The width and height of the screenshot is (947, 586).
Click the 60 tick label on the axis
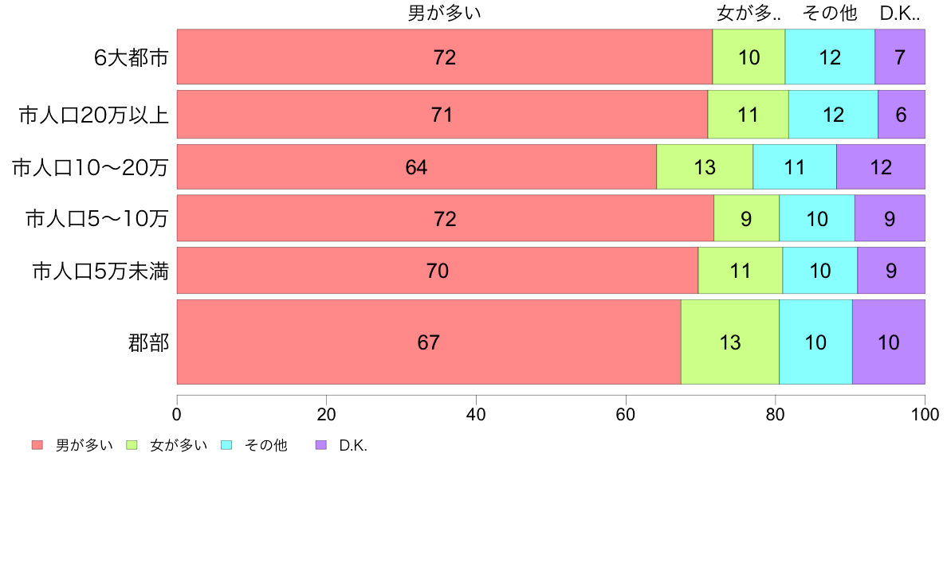[x=626, y=415]
